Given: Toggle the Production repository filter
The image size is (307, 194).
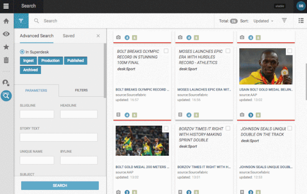Looking at the screenshot, I should (51, 61).
